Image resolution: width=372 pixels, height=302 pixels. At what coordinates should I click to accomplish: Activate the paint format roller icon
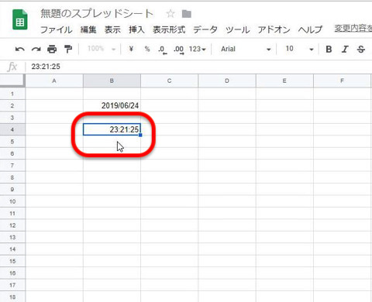coord(68,49)
